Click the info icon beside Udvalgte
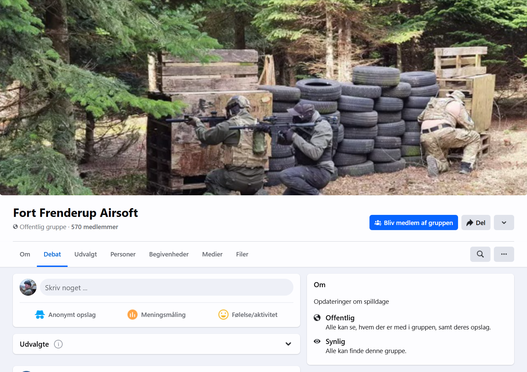The image size is (527, 372). click(x=58, y=344)
